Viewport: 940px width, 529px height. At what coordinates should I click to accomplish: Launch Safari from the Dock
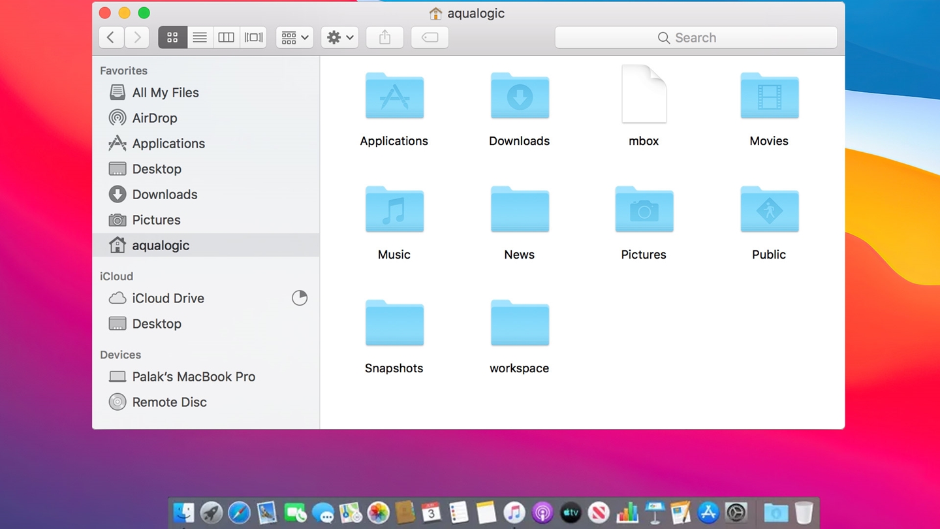(x=240, y=512)
